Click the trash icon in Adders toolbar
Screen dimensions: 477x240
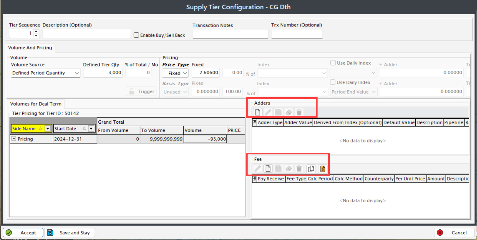(299, 112)
